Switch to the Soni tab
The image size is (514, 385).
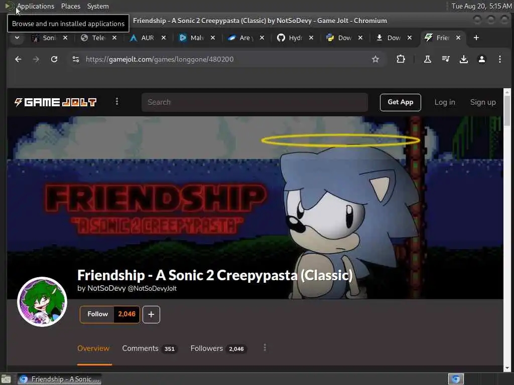point(45,38)
